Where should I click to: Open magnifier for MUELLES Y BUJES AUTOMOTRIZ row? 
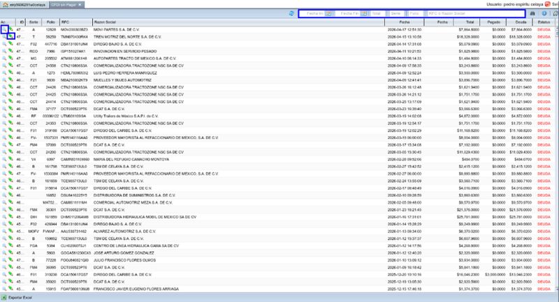4,80
